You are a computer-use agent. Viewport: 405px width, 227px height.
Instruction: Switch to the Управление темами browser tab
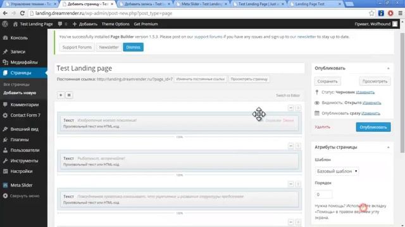coord(31,4)
